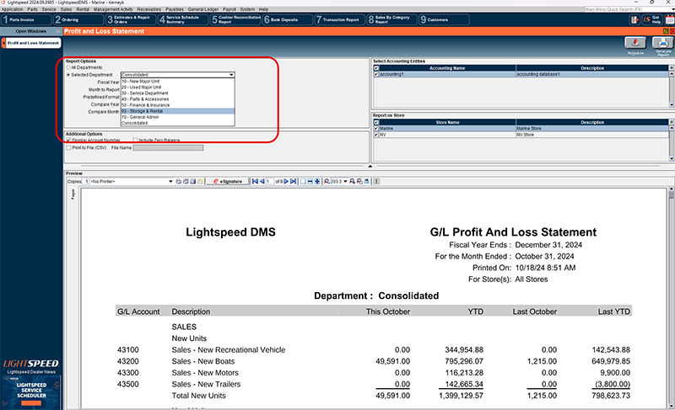This screenshot has height=410, width=675.
Task: Open shortcut 1 Parts Invoice
Action: click(26, 19)
